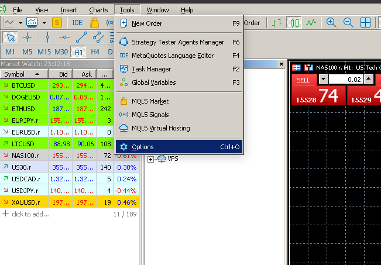Screen dimensions: 381x265
Task: Open the chart monitor icon dropdown arrow
Action: [x=44, y=23]
